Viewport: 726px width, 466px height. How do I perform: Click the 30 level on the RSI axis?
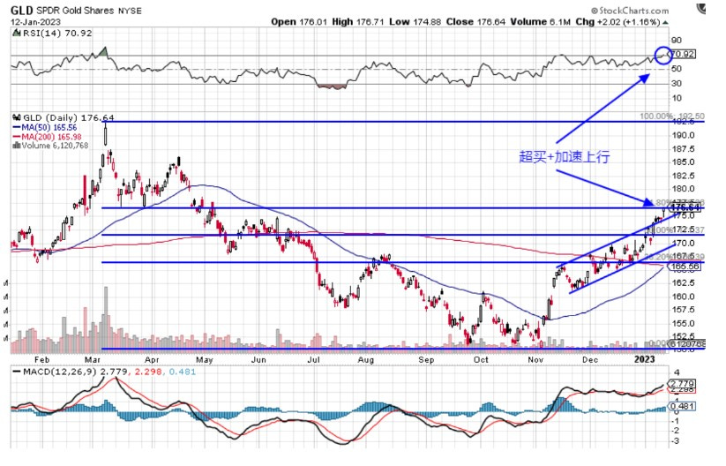(x=677, y=83)
